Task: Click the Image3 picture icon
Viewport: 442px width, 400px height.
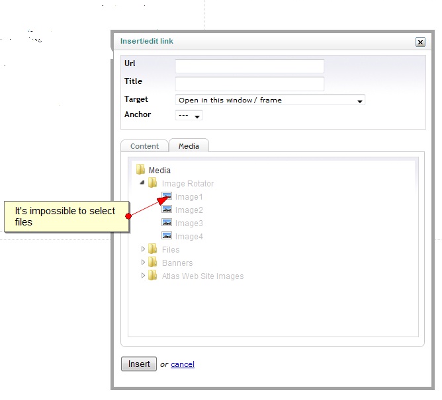Action: click(x=167, y=223)
